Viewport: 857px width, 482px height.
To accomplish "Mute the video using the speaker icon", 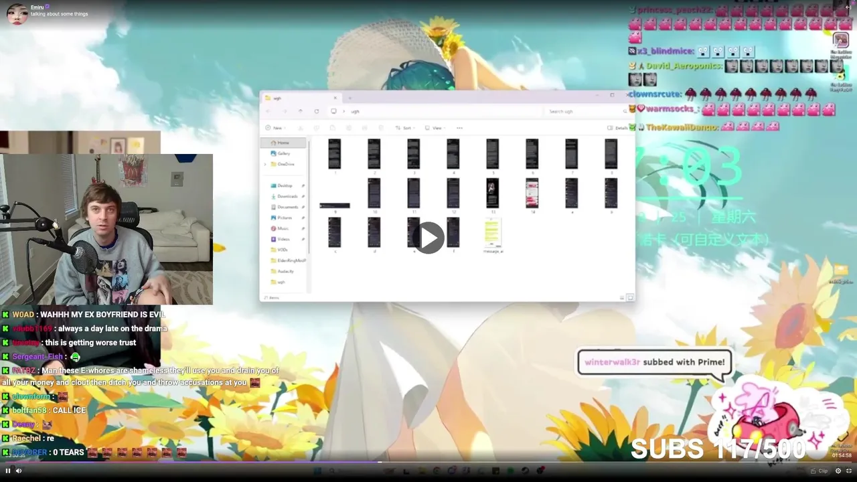I will pos(19,471).
